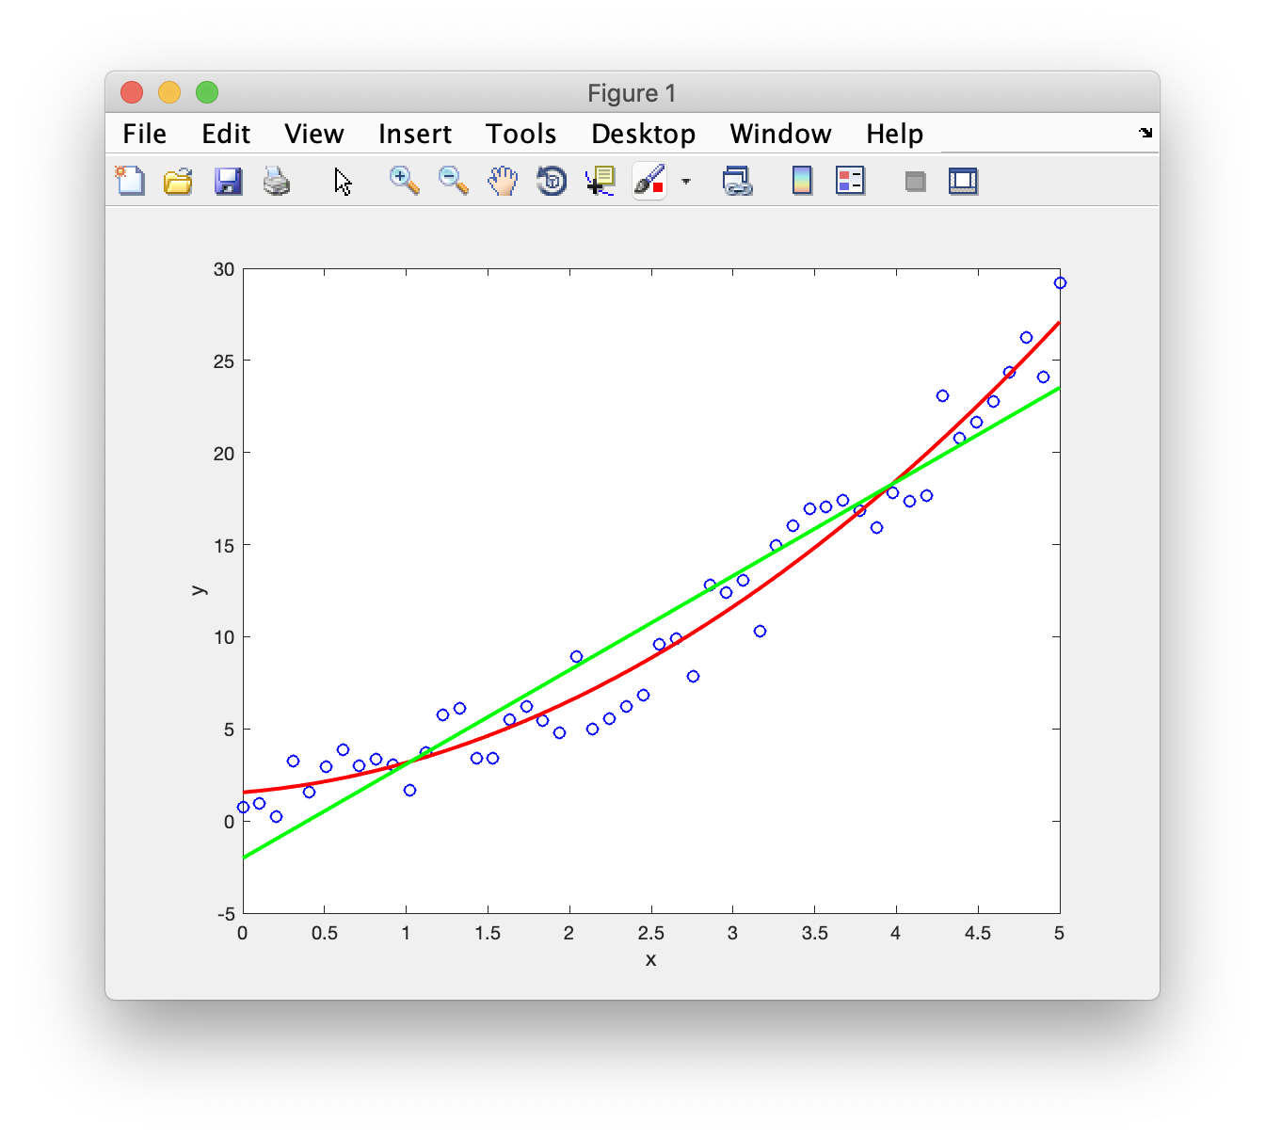1265x1139 pixels.
Task: Select the Pan hand tool
Action: pos(503,180)
